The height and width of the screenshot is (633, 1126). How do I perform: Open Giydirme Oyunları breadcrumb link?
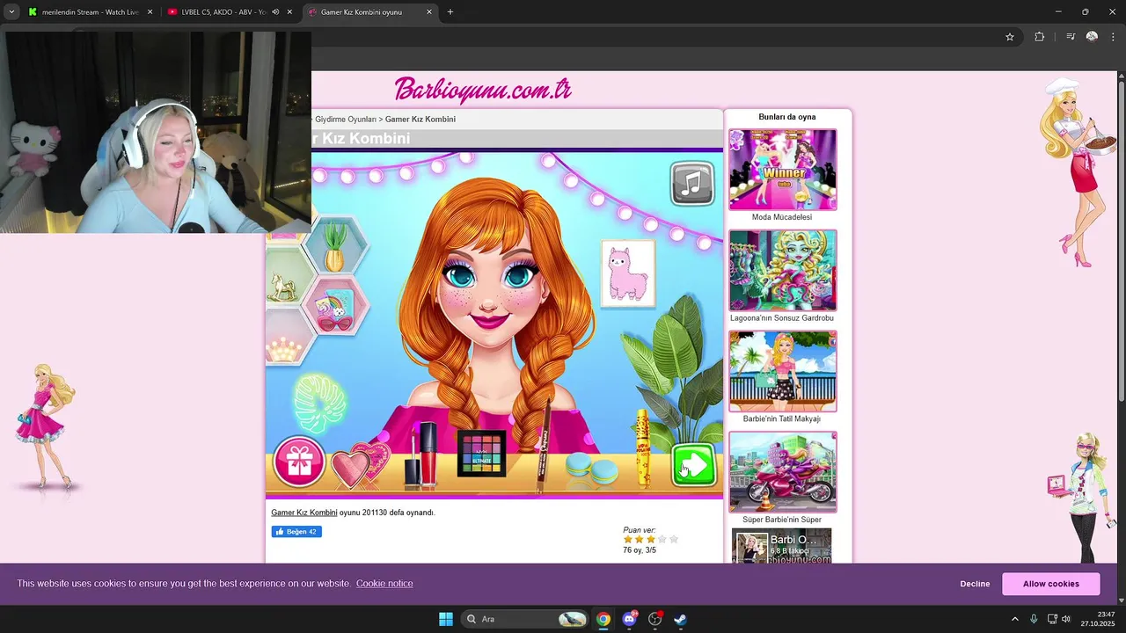(346, 119)
